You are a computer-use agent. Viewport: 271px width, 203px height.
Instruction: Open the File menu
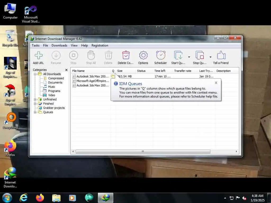click(46, 45)
